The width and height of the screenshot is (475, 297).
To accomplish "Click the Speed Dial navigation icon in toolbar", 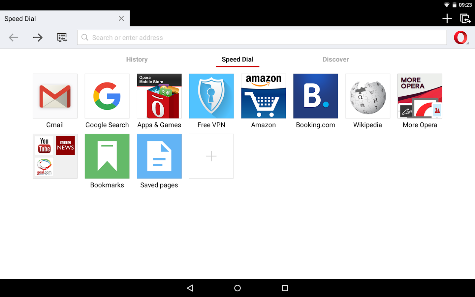I will [62, 37].
